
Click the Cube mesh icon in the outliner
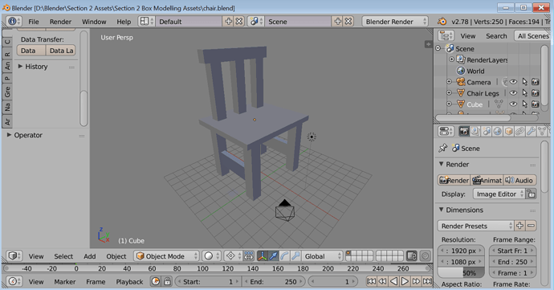[461, 104]
